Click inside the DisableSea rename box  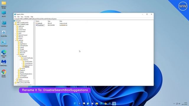(x=41, y=25)
